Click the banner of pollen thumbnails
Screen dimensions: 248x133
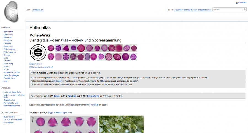point(92,52)
